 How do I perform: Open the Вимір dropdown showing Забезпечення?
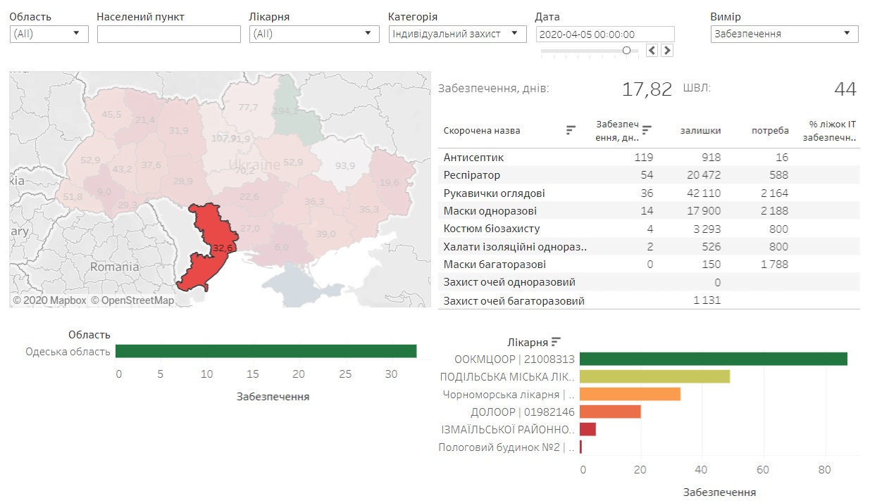click(x=784, y=34)
